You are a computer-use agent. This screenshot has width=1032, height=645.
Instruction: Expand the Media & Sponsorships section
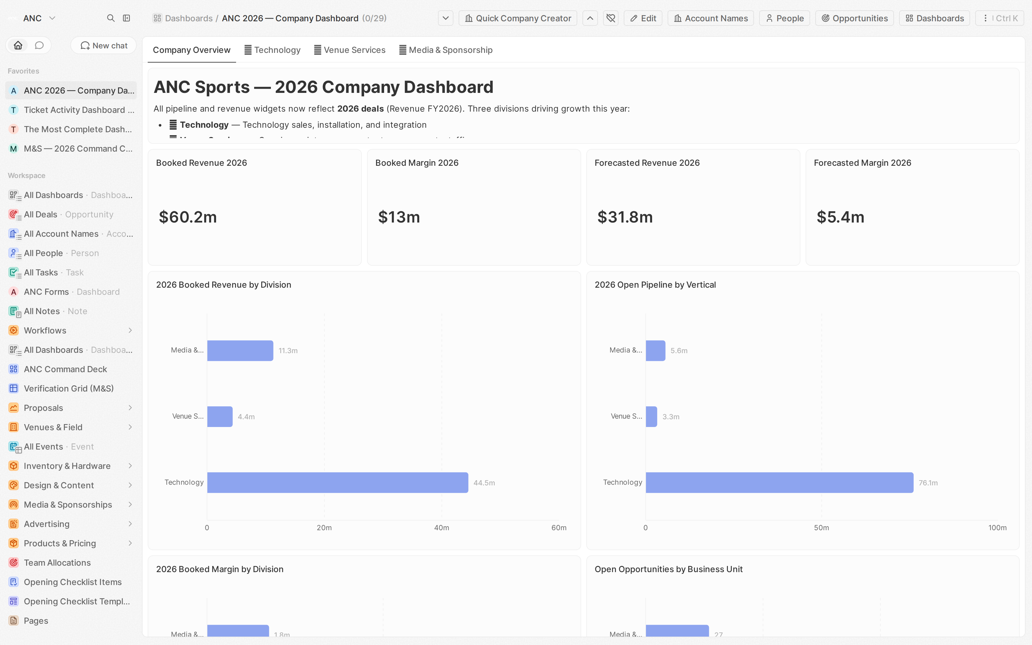click(x=130, y=505)
